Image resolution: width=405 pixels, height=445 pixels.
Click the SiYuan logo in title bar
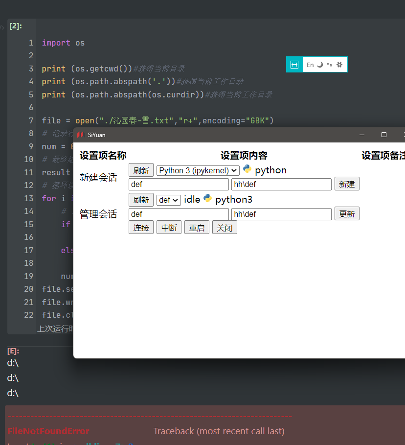pos(80,135)
